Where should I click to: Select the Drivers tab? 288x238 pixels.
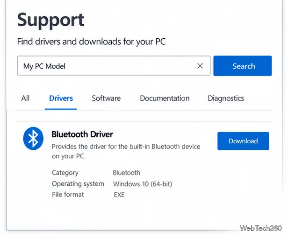pos(61,98)
